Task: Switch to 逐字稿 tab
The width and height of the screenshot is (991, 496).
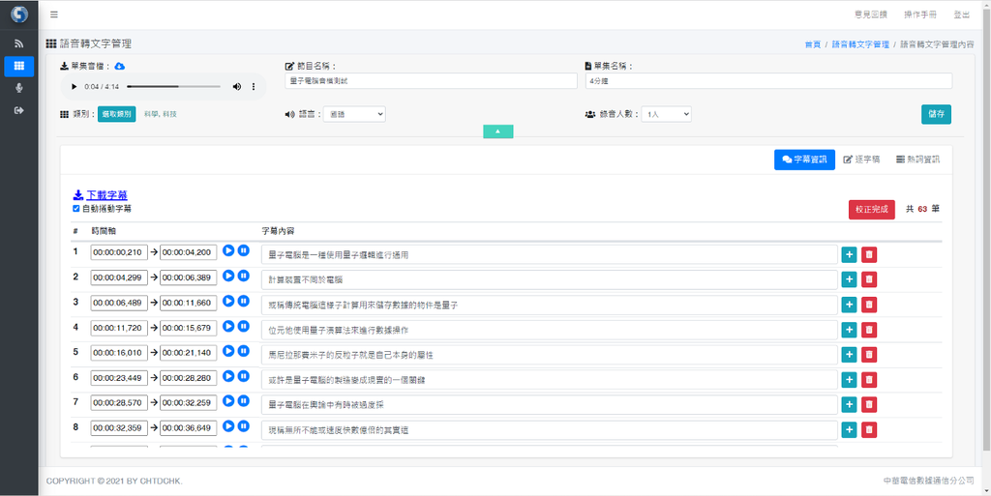Action: coord(861,160)
